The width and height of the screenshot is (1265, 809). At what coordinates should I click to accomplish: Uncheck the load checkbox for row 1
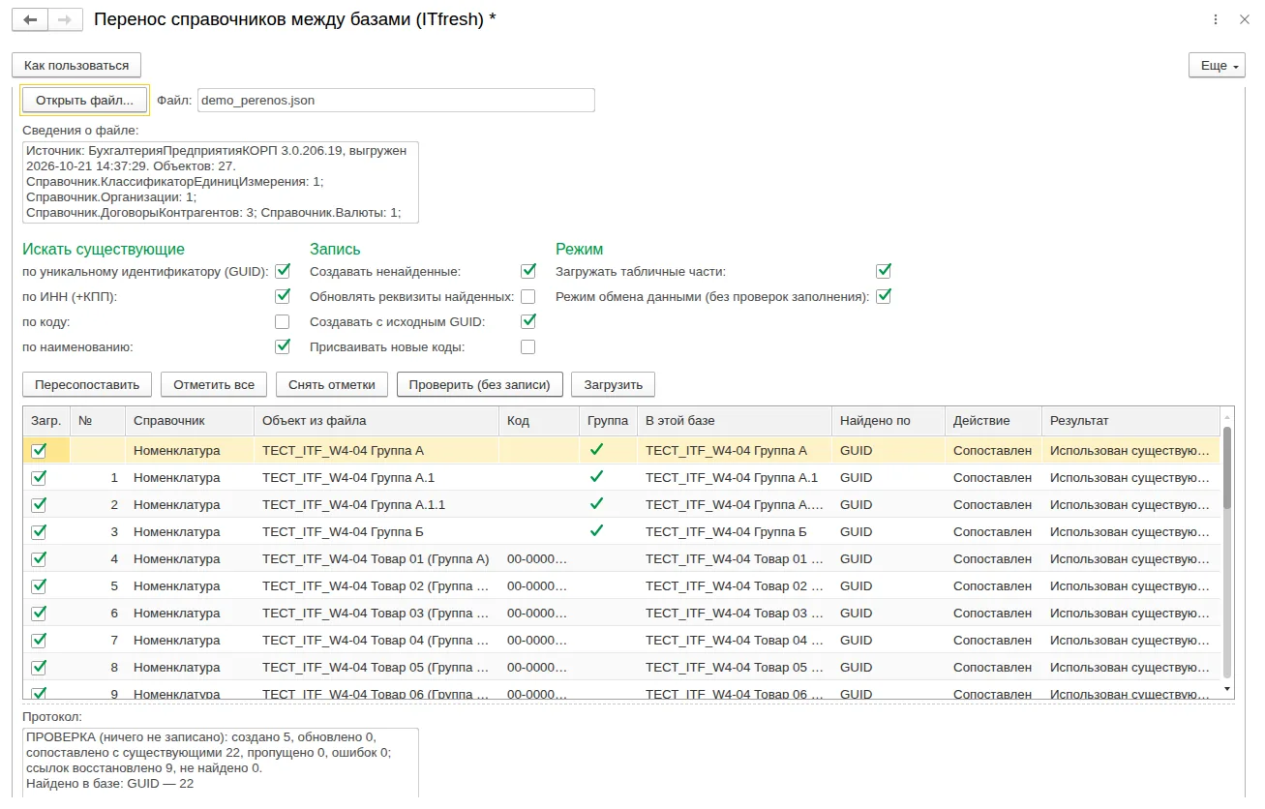(x=39, y=477)
